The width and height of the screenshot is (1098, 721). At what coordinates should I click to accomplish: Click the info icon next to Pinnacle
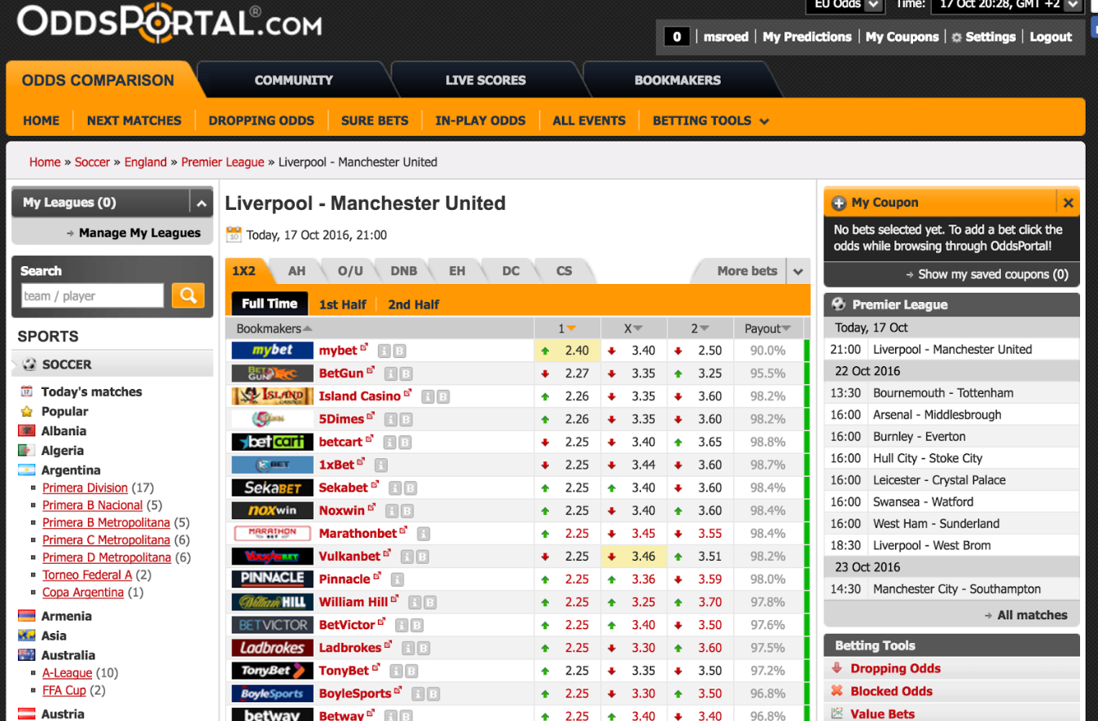pos(396,579)
